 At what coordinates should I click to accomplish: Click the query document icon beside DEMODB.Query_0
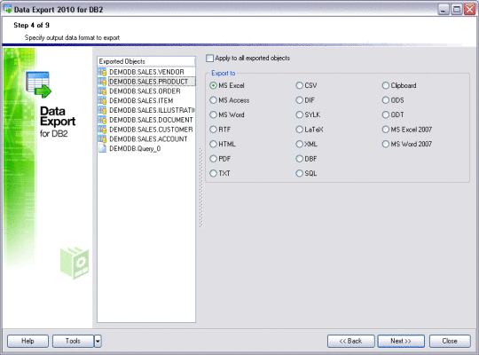pos(102,148)
